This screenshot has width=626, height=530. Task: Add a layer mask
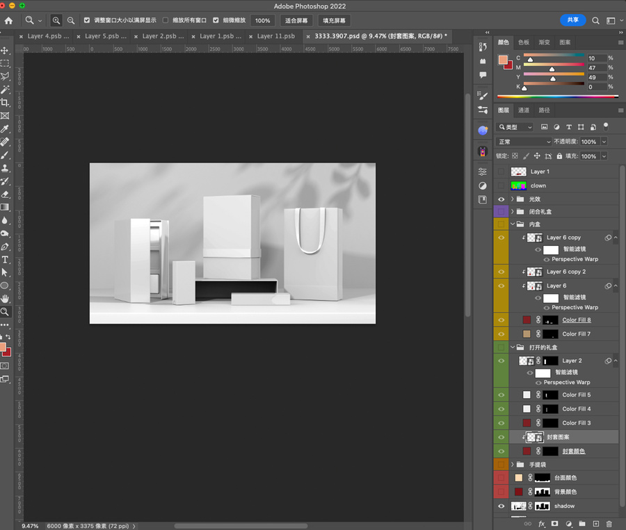[x=554, y=524]
